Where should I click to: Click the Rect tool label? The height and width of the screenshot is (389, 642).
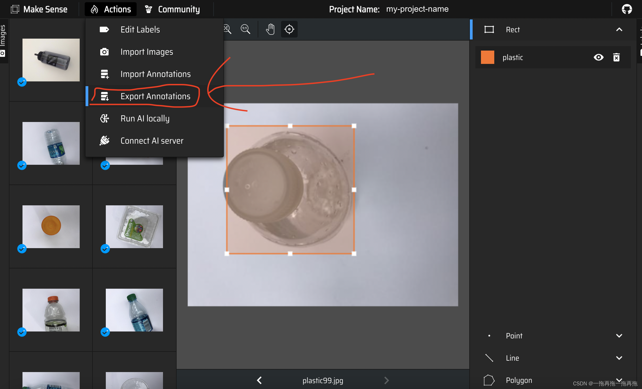tap(513, 29)
